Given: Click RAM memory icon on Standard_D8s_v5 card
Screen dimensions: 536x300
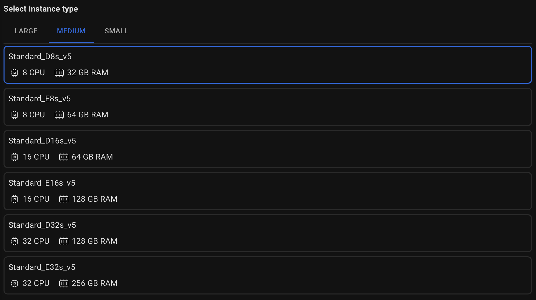Looking at the screenshot, I should [x=59, y=73].
